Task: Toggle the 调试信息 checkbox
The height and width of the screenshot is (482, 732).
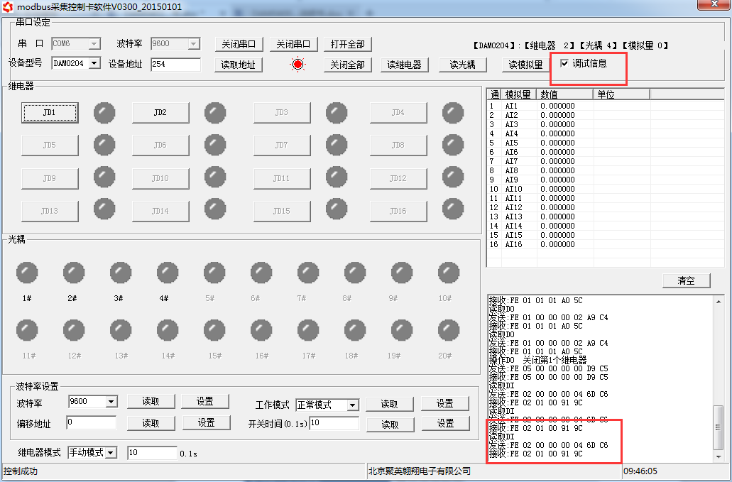Action: (x=564, y=63)
